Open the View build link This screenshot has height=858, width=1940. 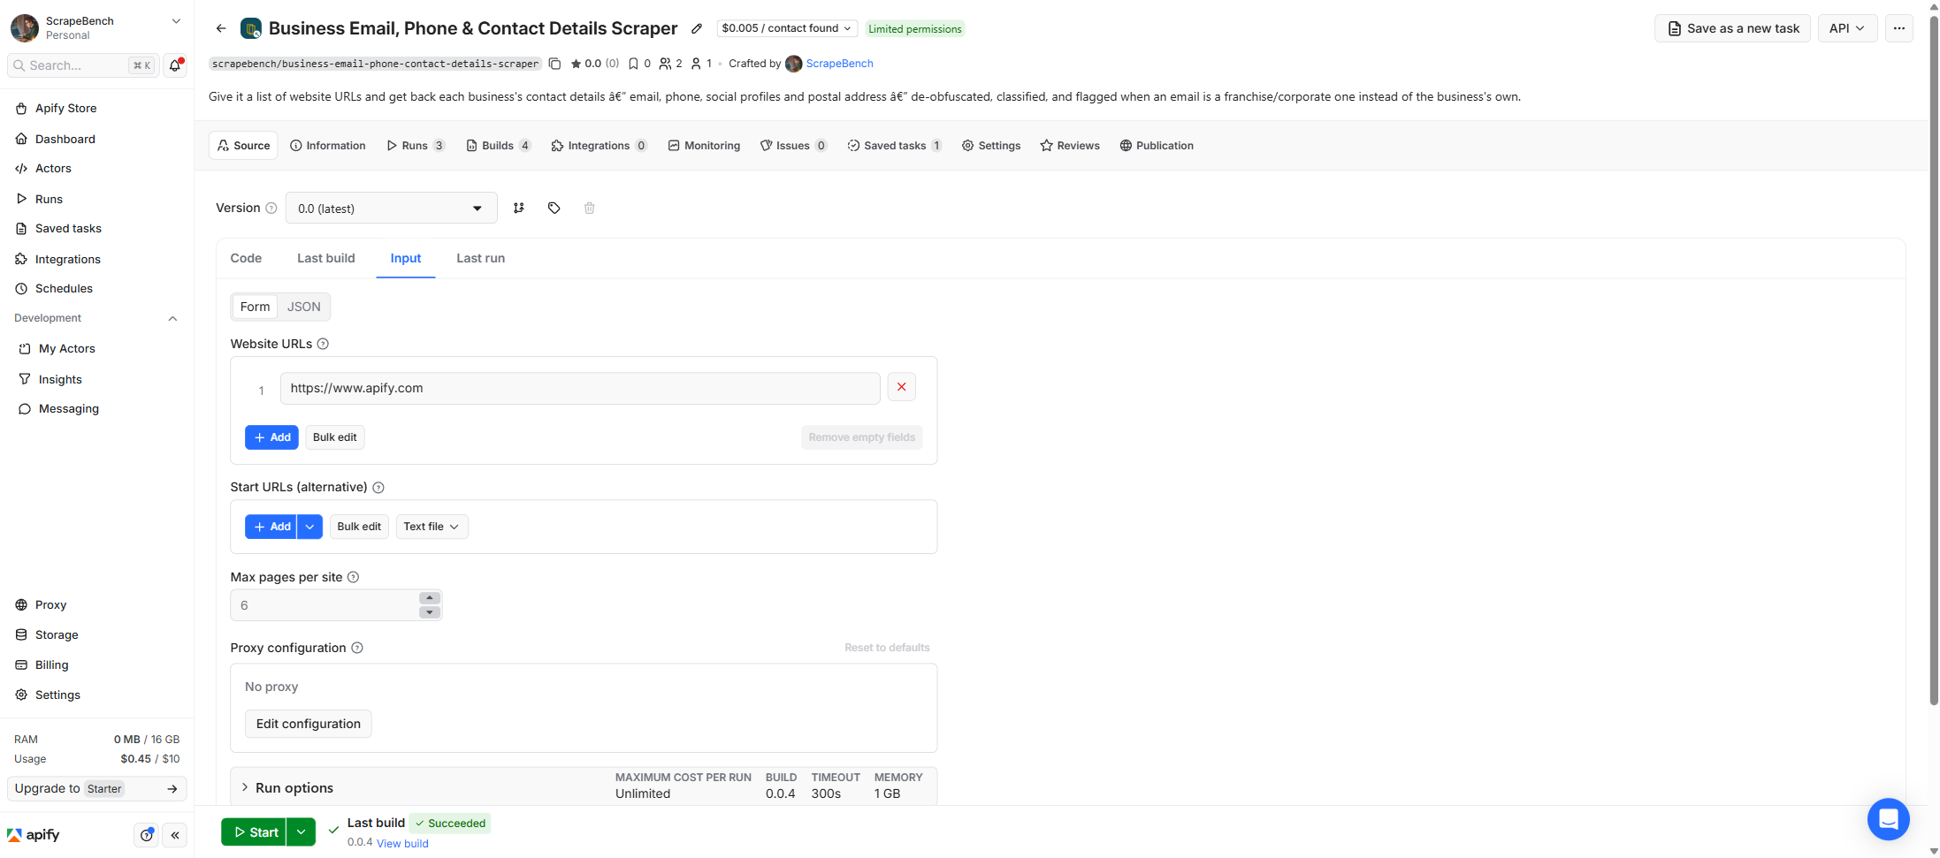click(x=402, y=843)
